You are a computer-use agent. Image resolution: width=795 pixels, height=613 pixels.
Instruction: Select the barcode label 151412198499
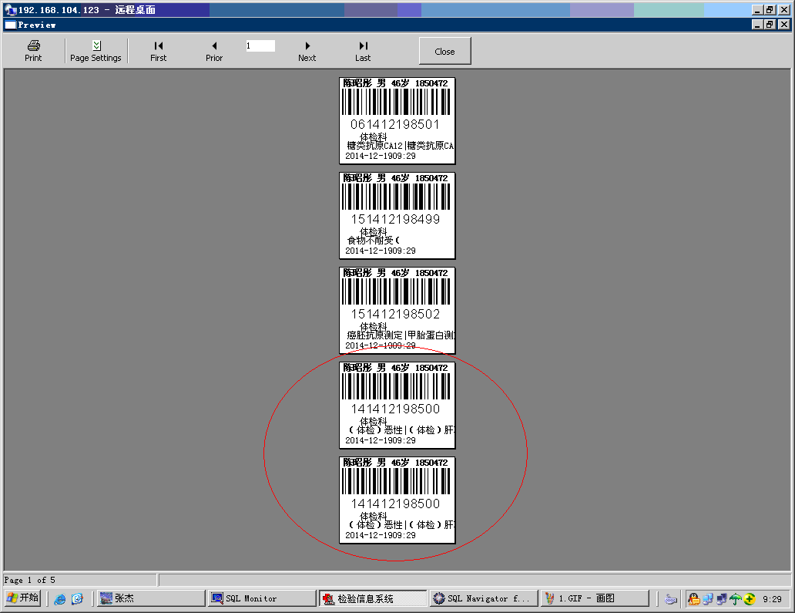tap(397, 216)
